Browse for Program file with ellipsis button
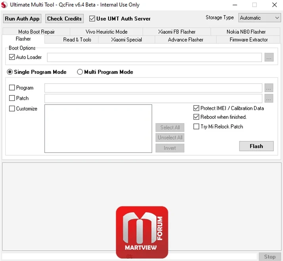 (269, 88)
